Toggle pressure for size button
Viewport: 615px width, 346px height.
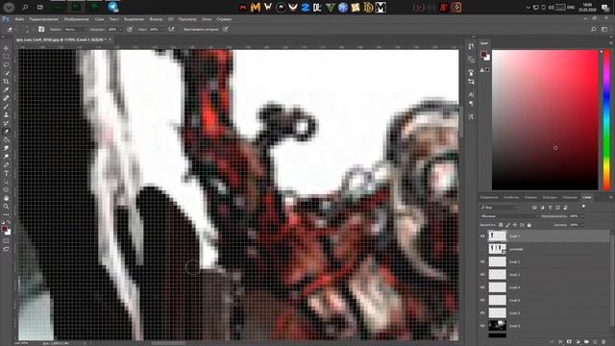point(226,29)
